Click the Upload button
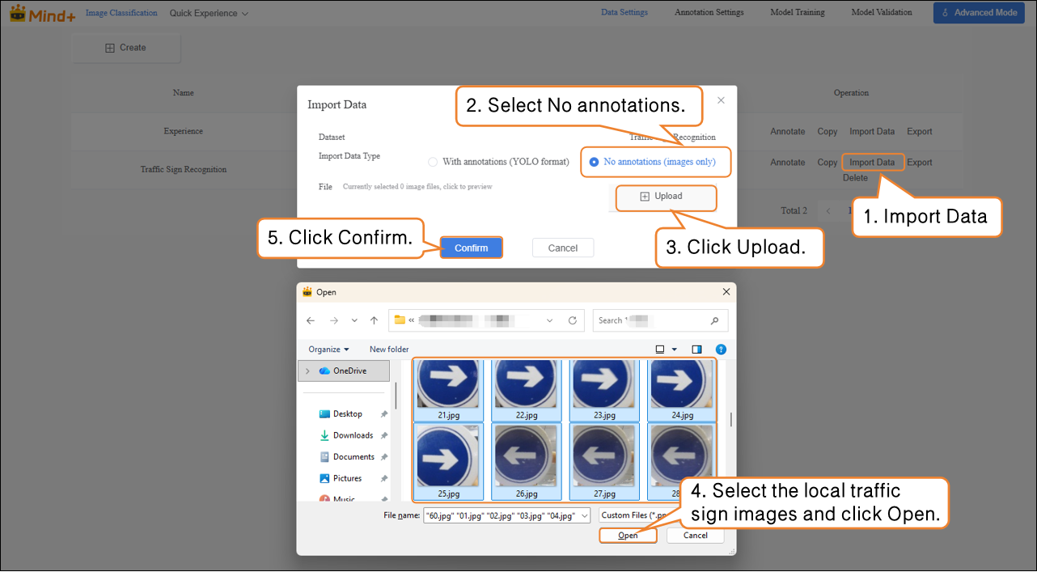Screen dimensions: 1037x572 (x=662, y=197)
